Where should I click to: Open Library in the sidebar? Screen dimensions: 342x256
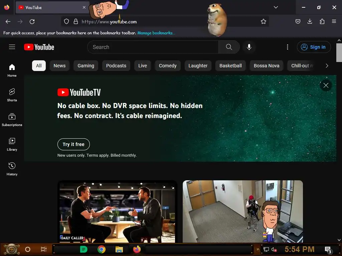(x=12, y=144)
